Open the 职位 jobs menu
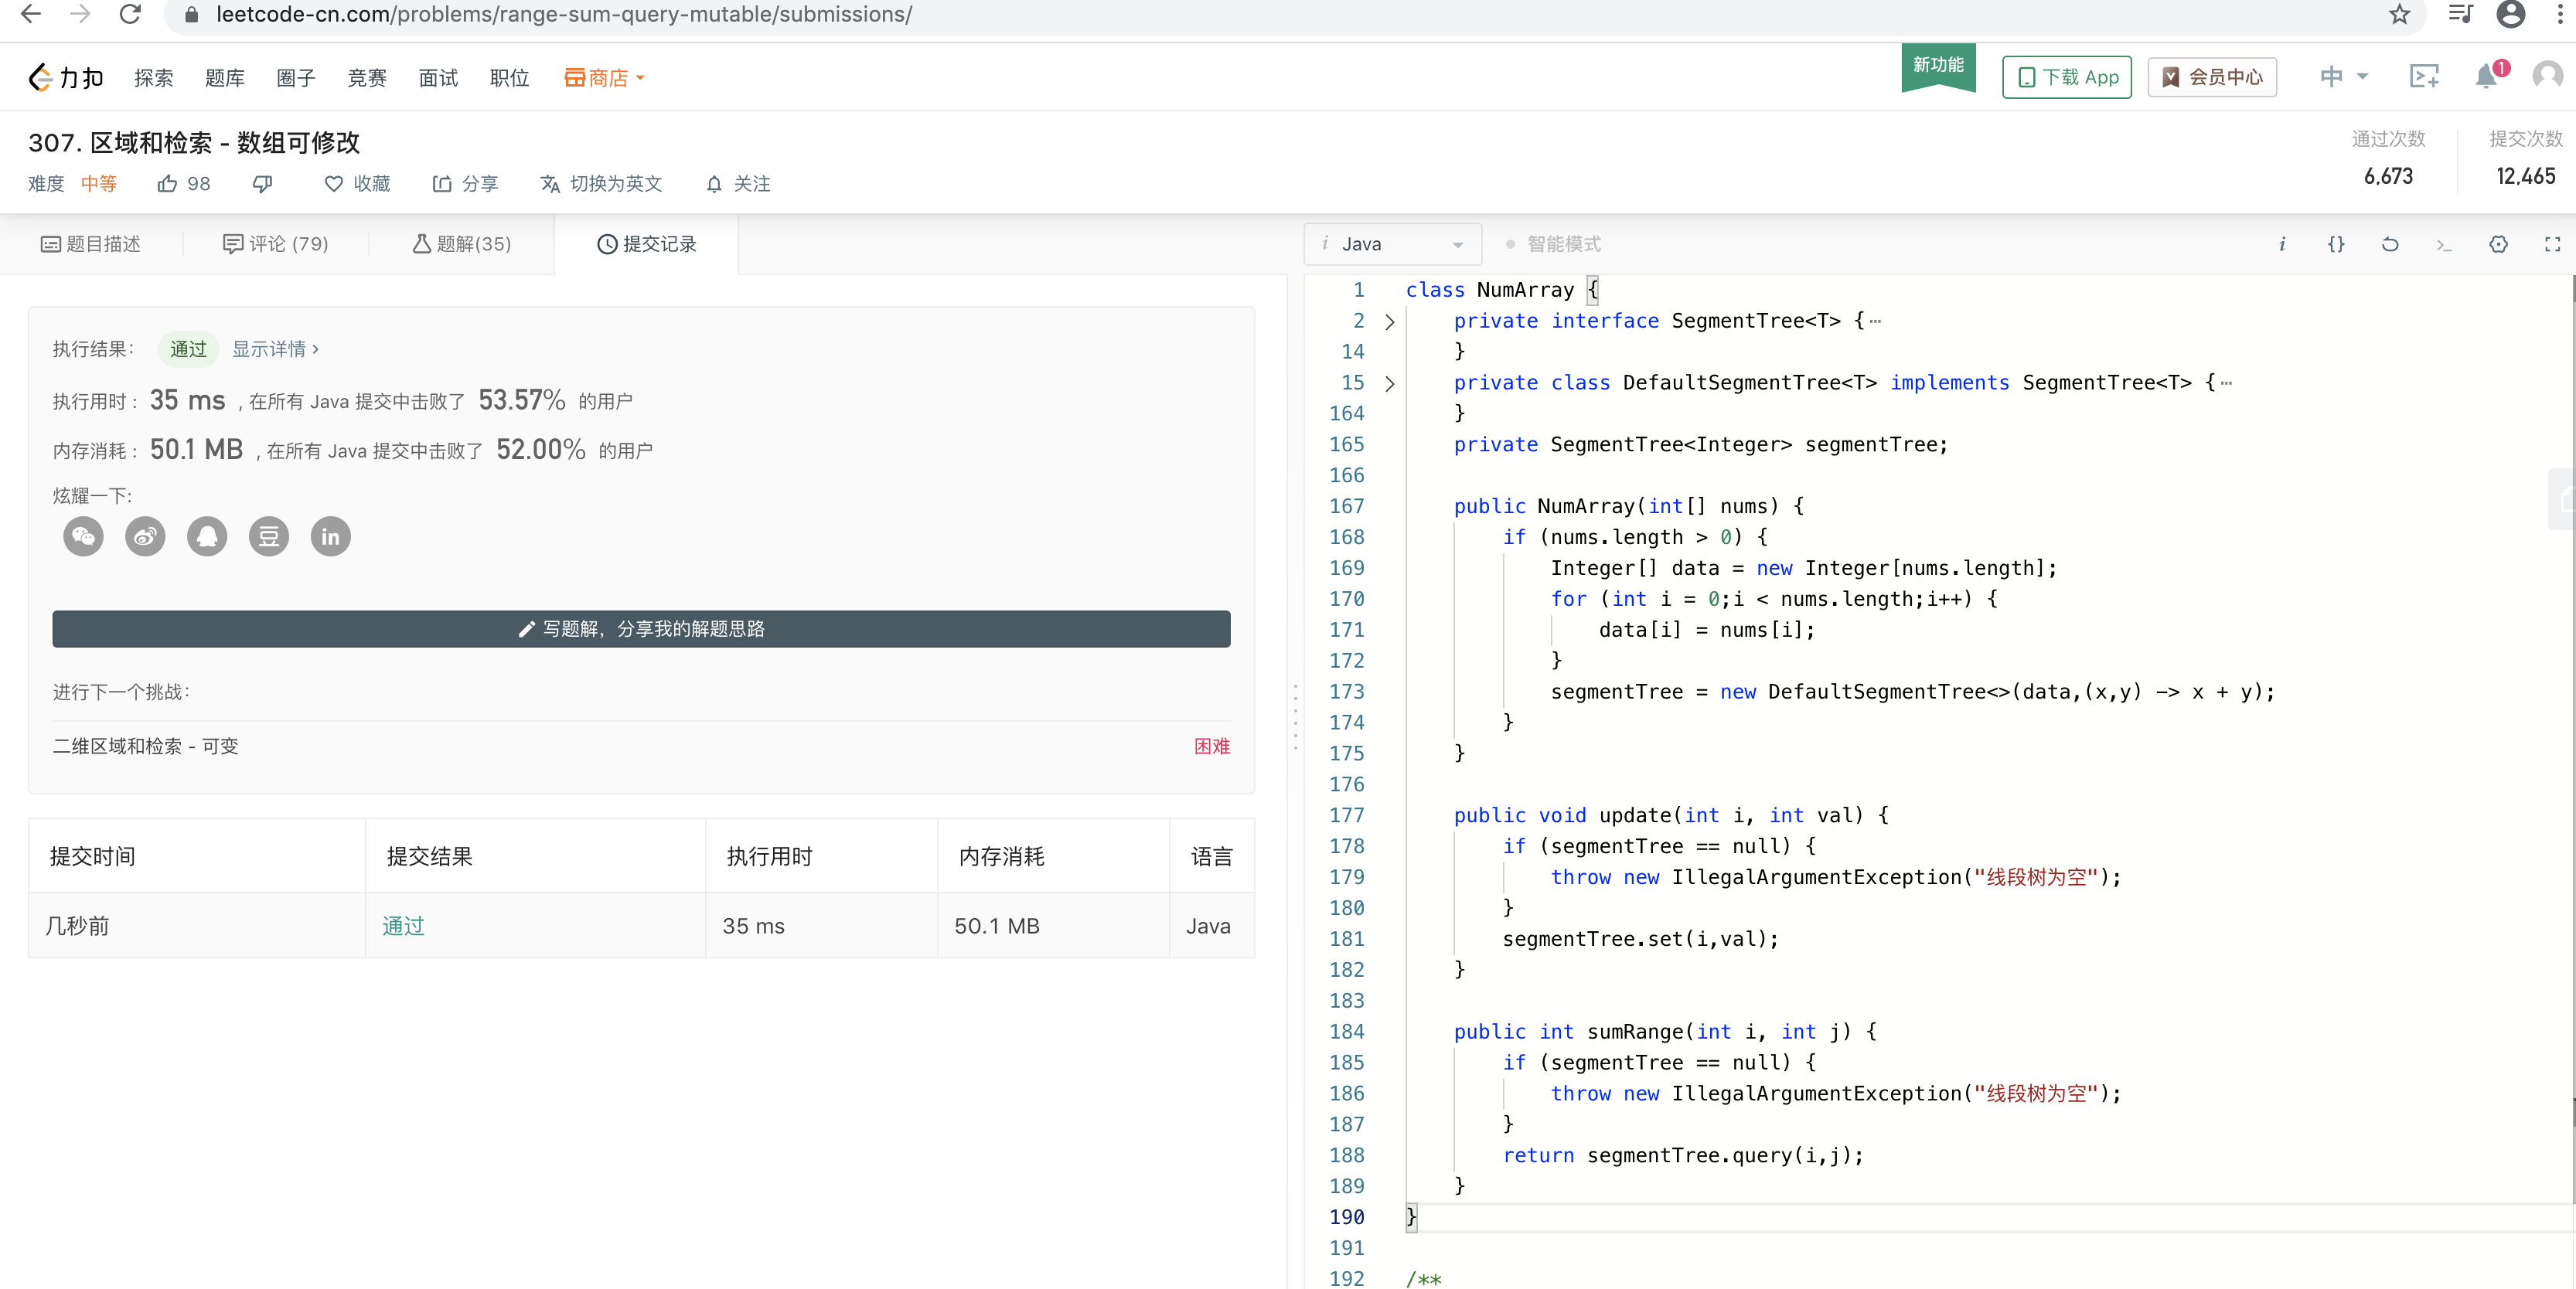Viewport: 2576px width, 1289px height. [509, 78]
